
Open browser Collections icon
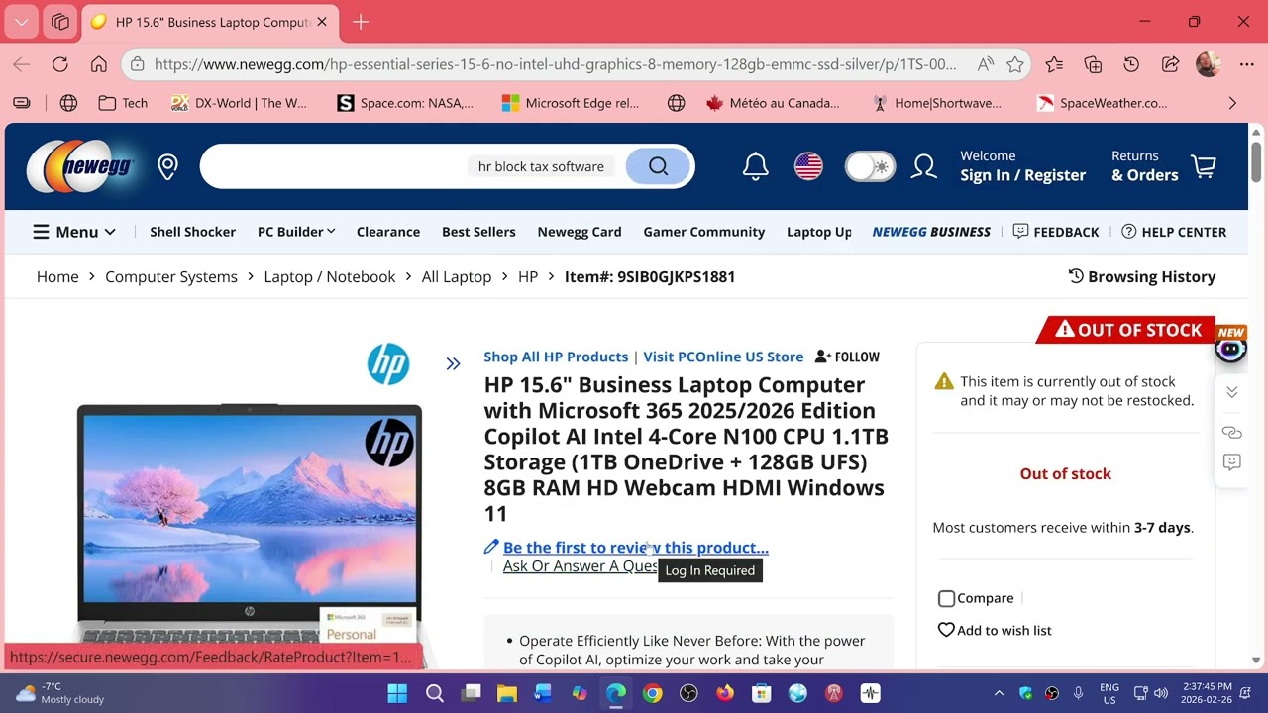(1093, 64)
